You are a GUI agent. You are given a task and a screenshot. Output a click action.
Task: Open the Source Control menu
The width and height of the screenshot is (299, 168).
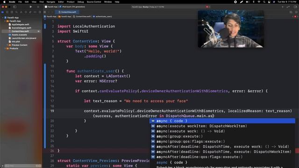click(x=94, y=2)
